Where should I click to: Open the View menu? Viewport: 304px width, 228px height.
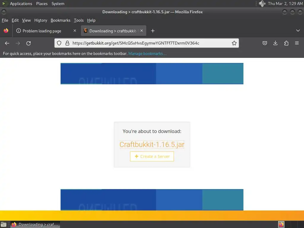pyautogui.click(x=26, y=20)
